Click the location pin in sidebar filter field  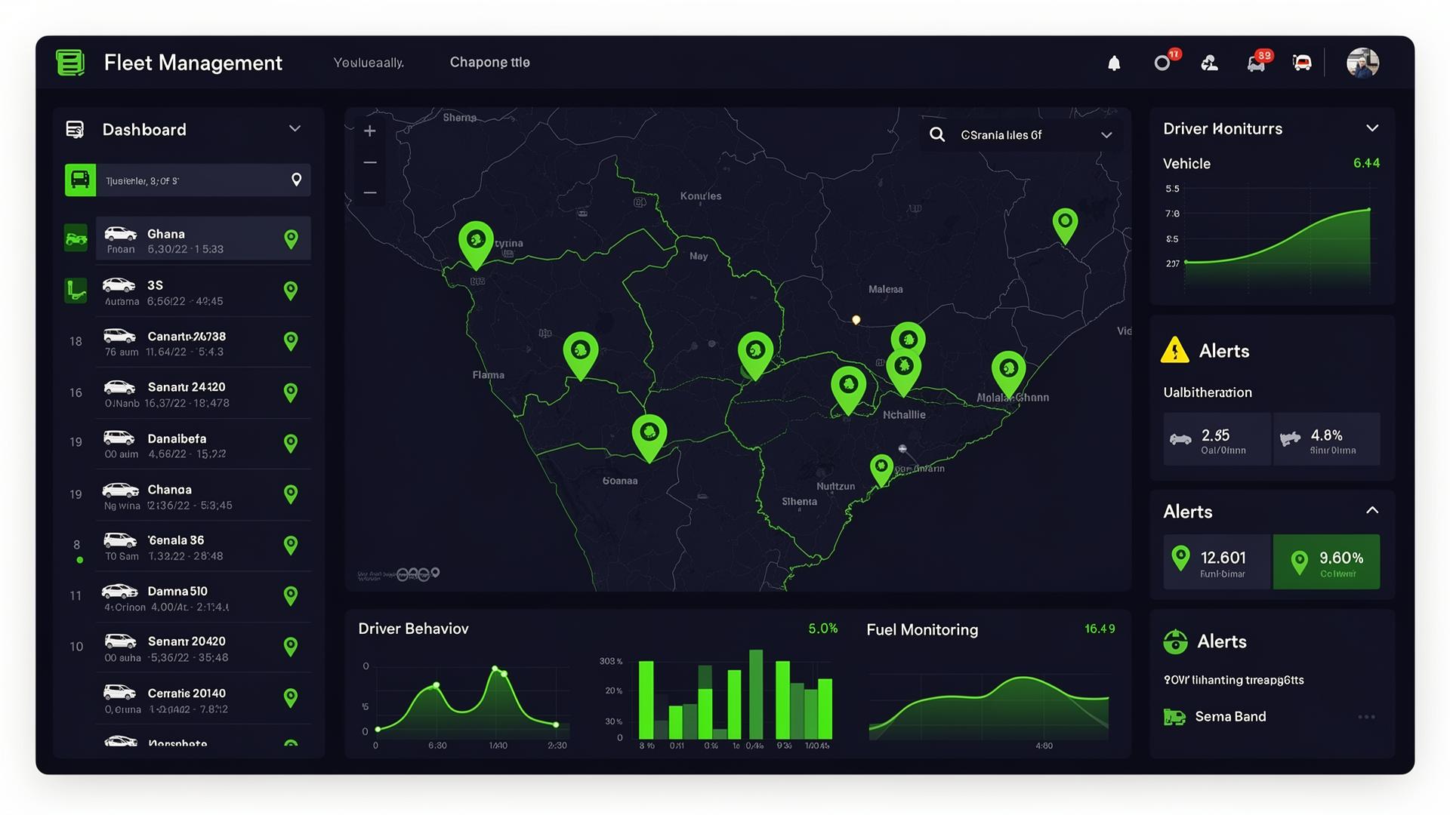[x=297, y=180]
